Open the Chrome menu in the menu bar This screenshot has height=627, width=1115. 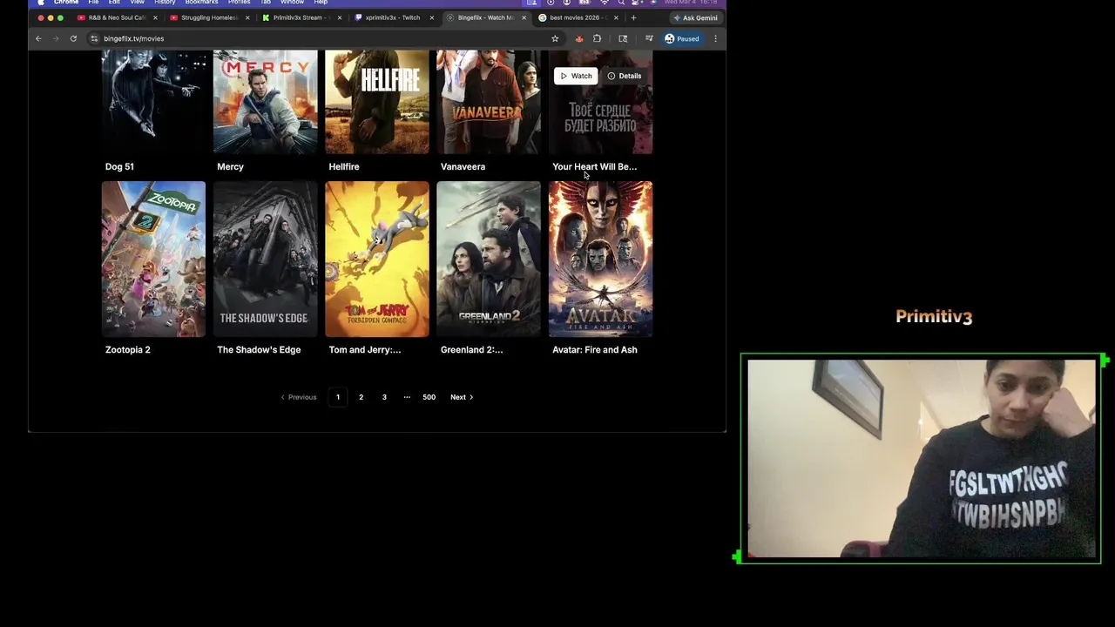click(x=66, y=3)
